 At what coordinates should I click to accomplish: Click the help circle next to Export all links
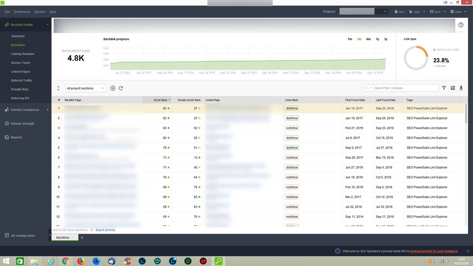pyautogui.click(x=92, y=230)
